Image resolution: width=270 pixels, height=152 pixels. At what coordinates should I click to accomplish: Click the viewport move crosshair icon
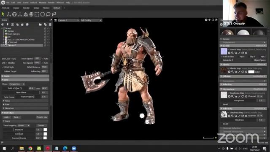pos(209,20)
